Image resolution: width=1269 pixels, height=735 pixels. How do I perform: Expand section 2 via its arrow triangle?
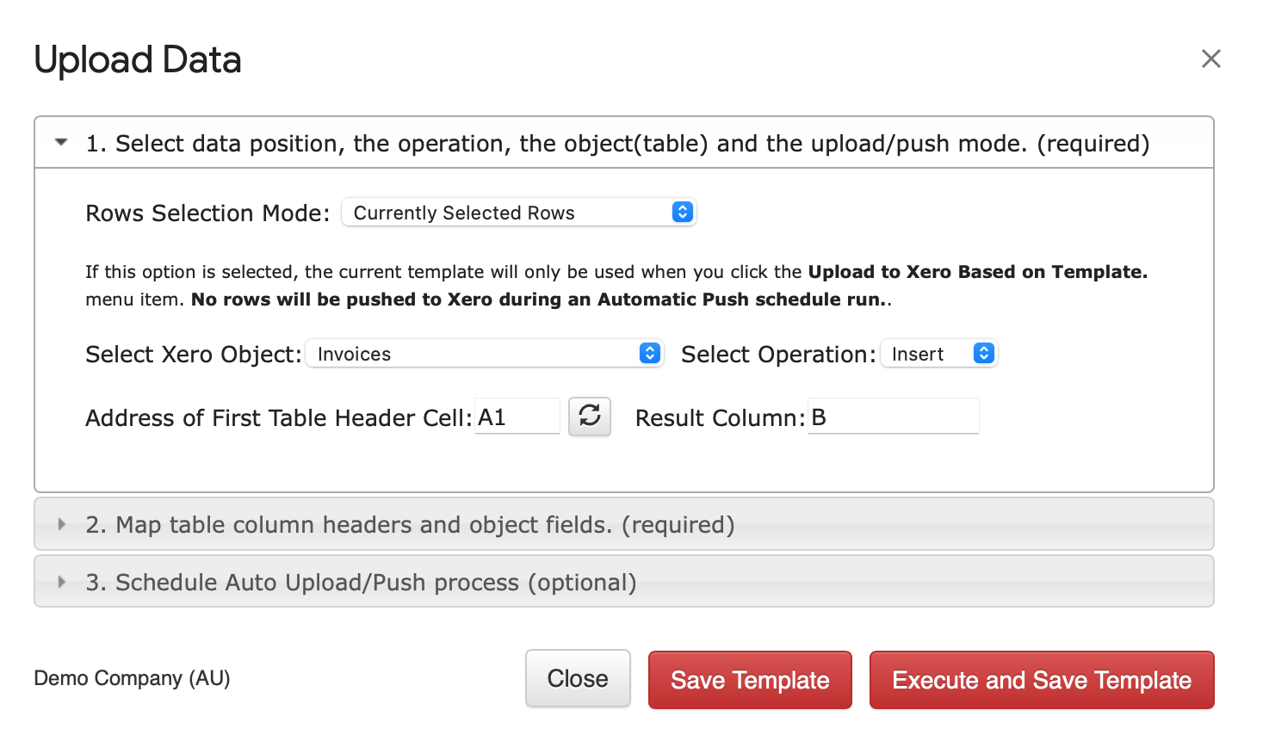click(x=61, y=524)
